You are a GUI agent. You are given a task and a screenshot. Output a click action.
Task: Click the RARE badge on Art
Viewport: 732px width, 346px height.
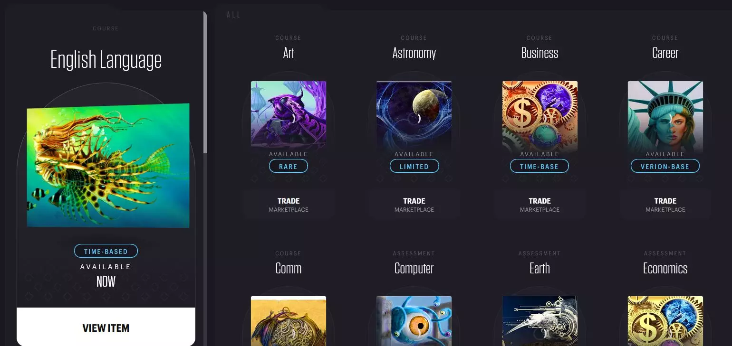tap(289, 166)
